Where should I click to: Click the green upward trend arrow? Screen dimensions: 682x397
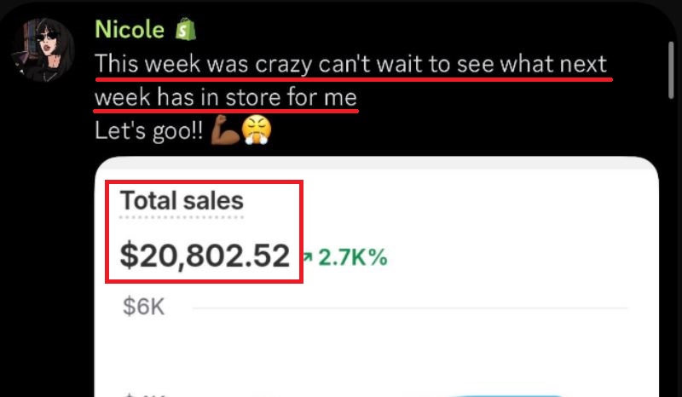(x=308, y=256)
